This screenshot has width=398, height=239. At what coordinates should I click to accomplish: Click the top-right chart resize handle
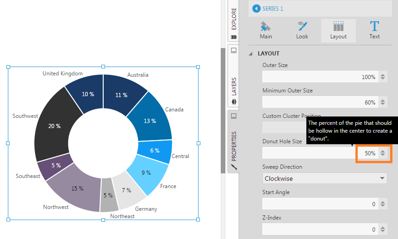click(198, 67)
